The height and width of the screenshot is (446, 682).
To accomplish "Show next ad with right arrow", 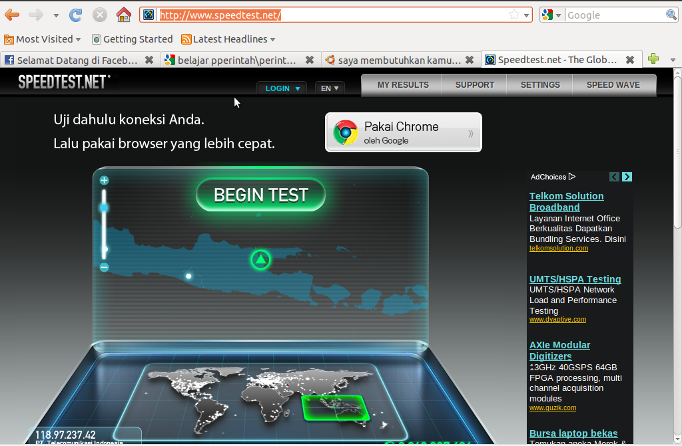I will [x=627, y=177].
